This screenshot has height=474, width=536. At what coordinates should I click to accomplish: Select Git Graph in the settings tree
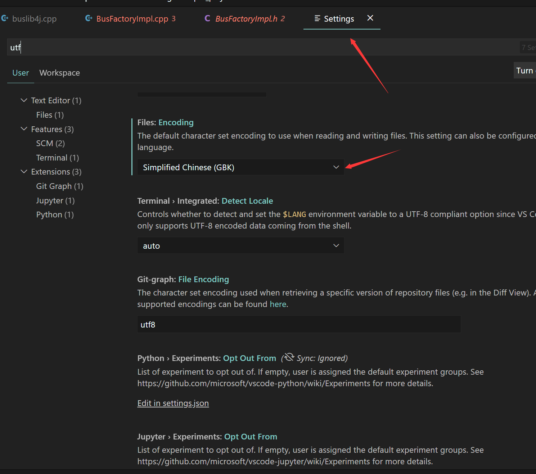[54, 186]
